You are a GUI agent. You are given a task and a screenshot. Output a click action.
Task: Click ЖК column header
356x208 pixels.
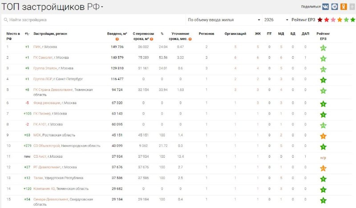pos(258,34)
